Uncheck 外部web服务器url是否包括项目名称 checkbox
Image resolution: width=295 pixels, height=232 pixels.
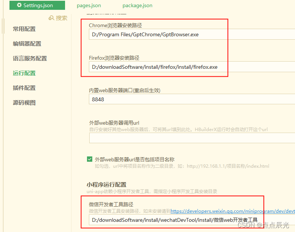point(90,159)
